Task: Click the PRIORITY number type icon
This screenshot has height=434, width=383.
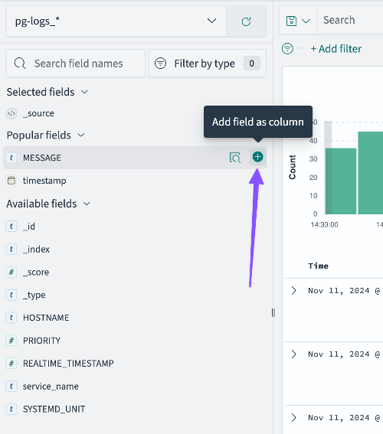Action: (11, 341)
